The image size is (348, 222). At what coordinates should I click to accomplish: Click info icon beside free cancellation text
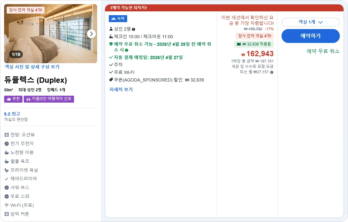127,50
